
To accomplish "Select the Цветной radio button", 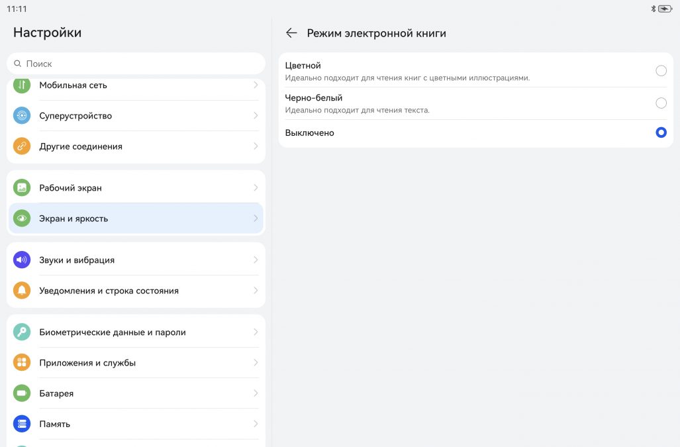I will (x=661, y=71).
